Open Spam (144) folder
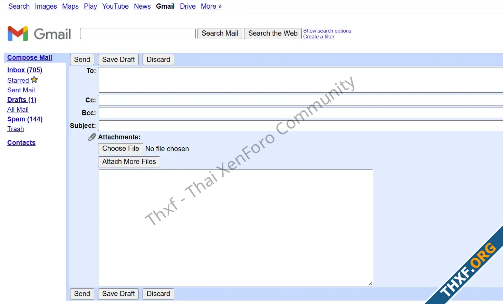Image resolution: width=503 pixels, height=304 pixels. [x=25, y=119]
